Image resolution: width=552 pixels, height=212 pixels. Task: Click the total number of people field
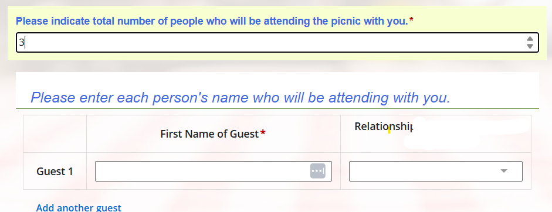click(277, 43)
